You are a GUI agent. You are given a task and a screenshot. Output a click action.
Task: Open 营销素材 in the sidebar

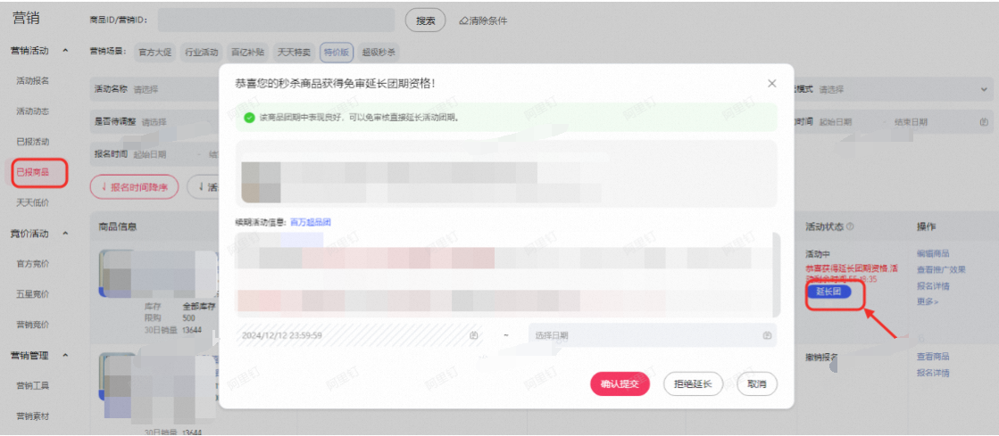(x=32, y=416)
